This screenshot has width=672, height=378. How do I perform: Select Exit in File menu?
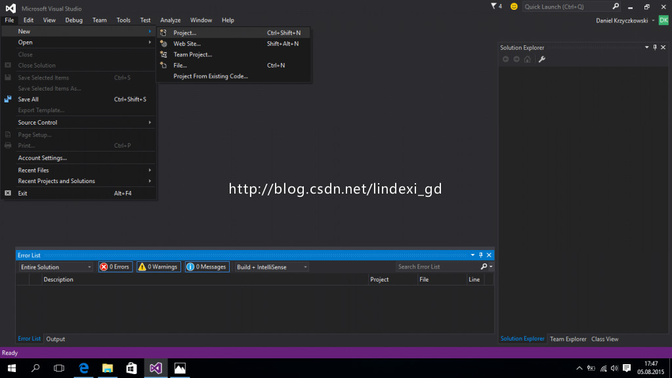(x=79, y=194)
